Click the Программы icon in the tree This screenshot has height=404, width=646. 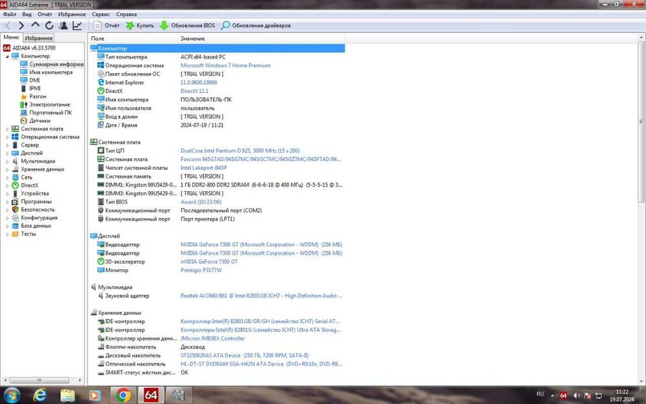[x=16, y=202]
